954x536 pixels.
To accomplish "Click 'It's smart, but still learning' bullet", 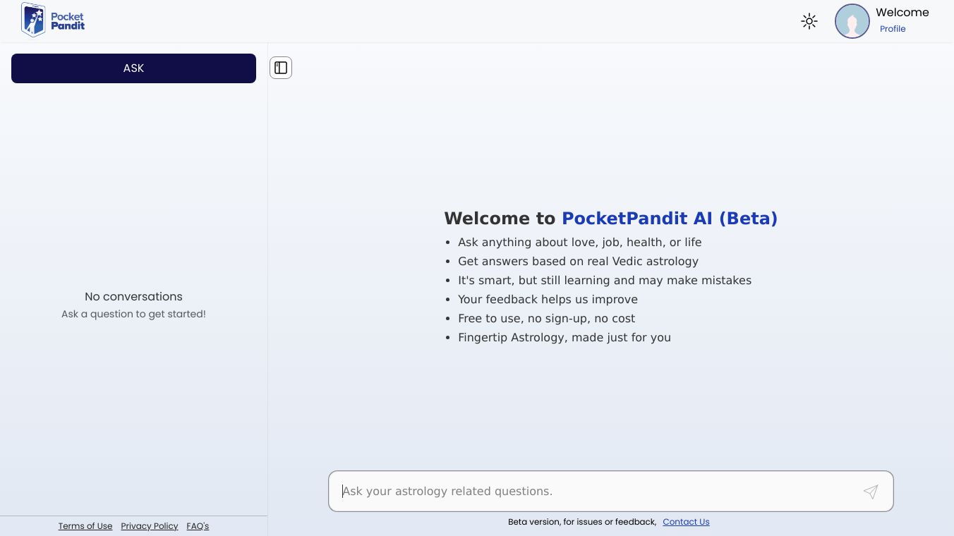I will (x=605, y=281).
